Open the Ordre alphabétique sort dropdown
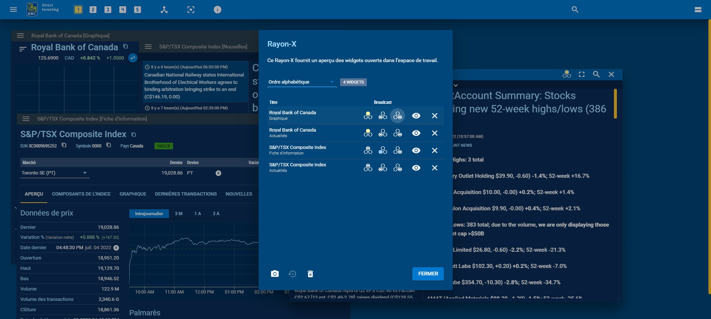This screenshot has width=711, height=319. point(302,82)
